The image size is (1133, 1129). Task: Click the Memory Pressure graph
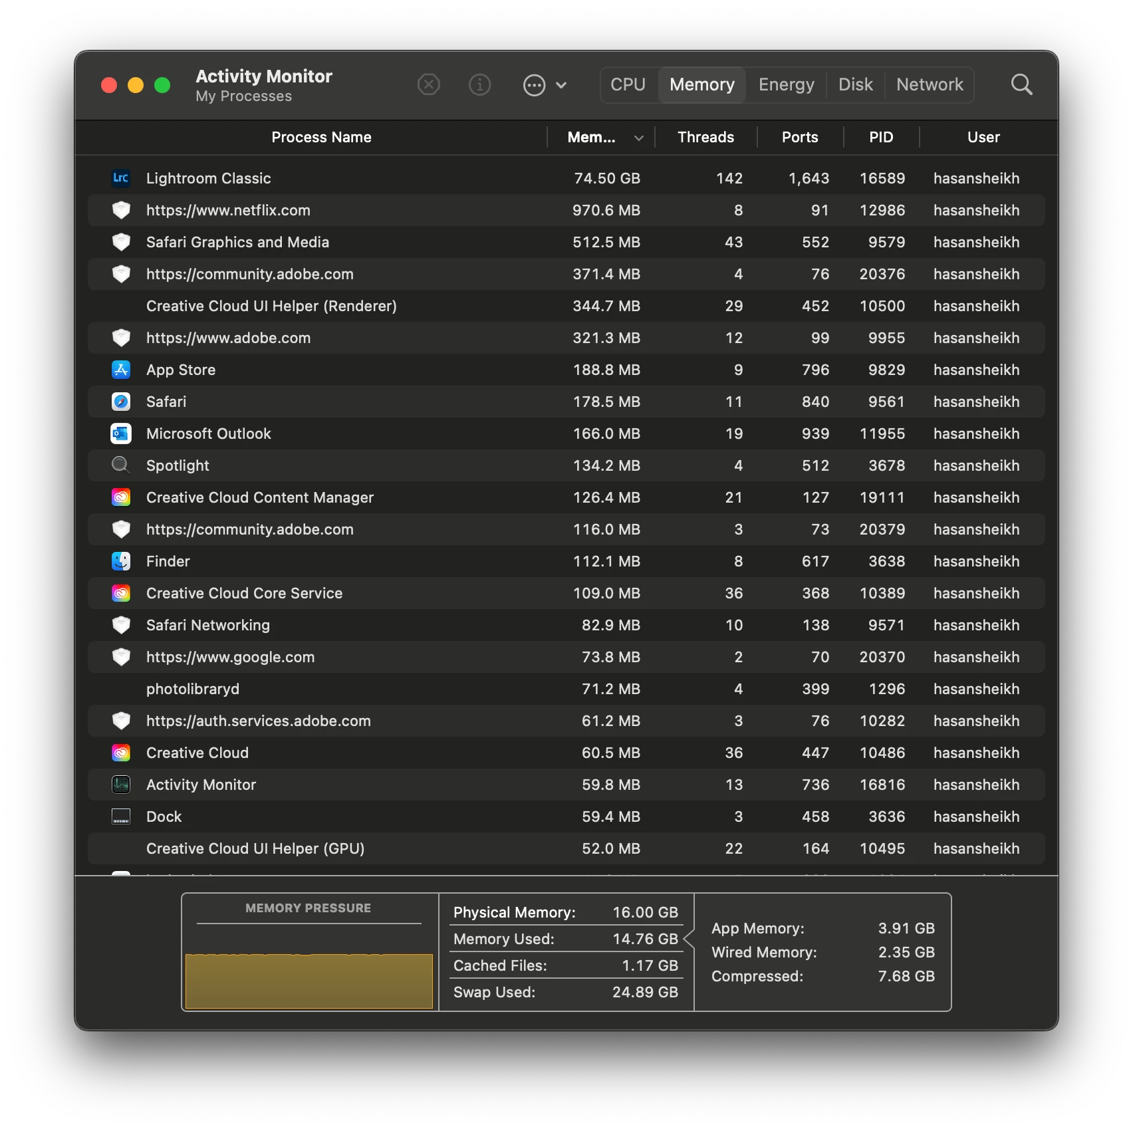(x=309, y=981)
